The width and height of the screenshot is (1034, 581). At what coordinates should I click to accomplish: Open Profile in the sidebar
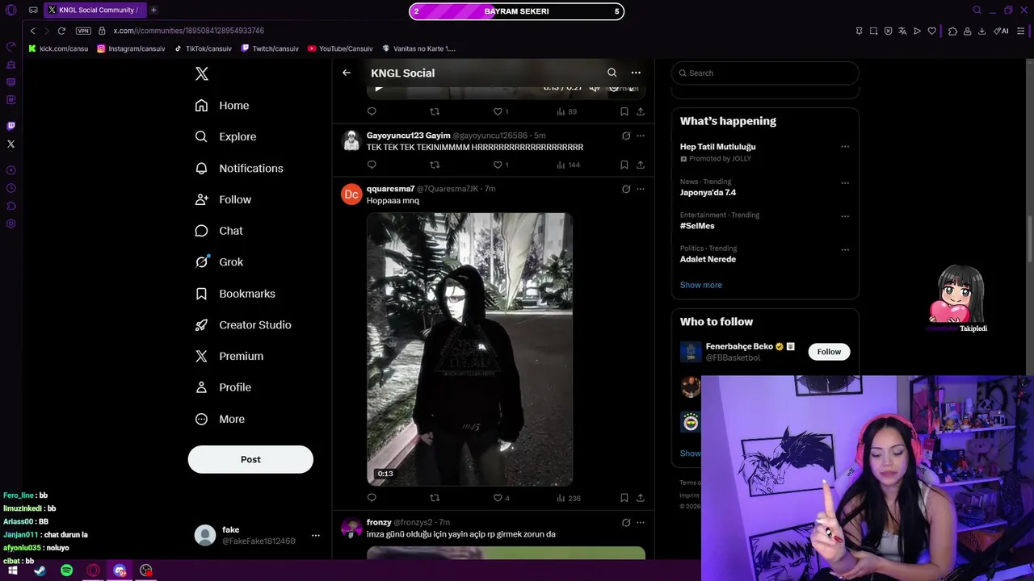(x=223, y=387)
